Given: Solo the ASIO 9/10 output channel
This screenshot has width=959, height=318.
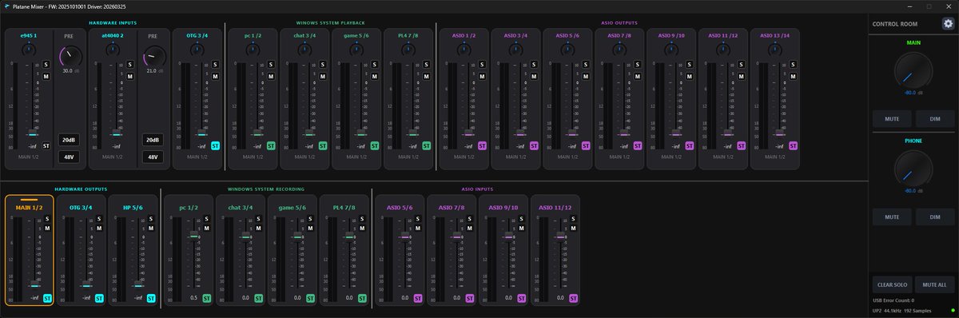Looking at the screenshot, I should click(690, 64).
